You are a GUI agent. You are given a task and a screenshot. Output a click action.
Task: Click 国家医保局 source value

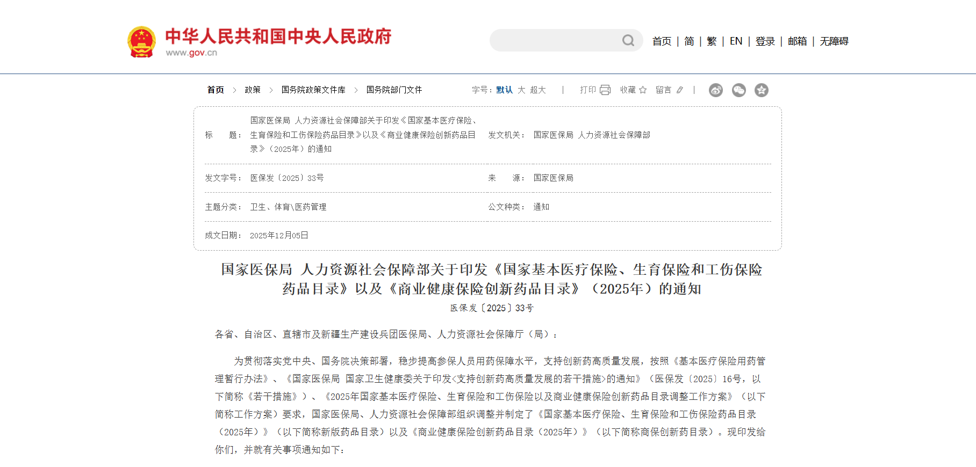(x=553, y=178)
